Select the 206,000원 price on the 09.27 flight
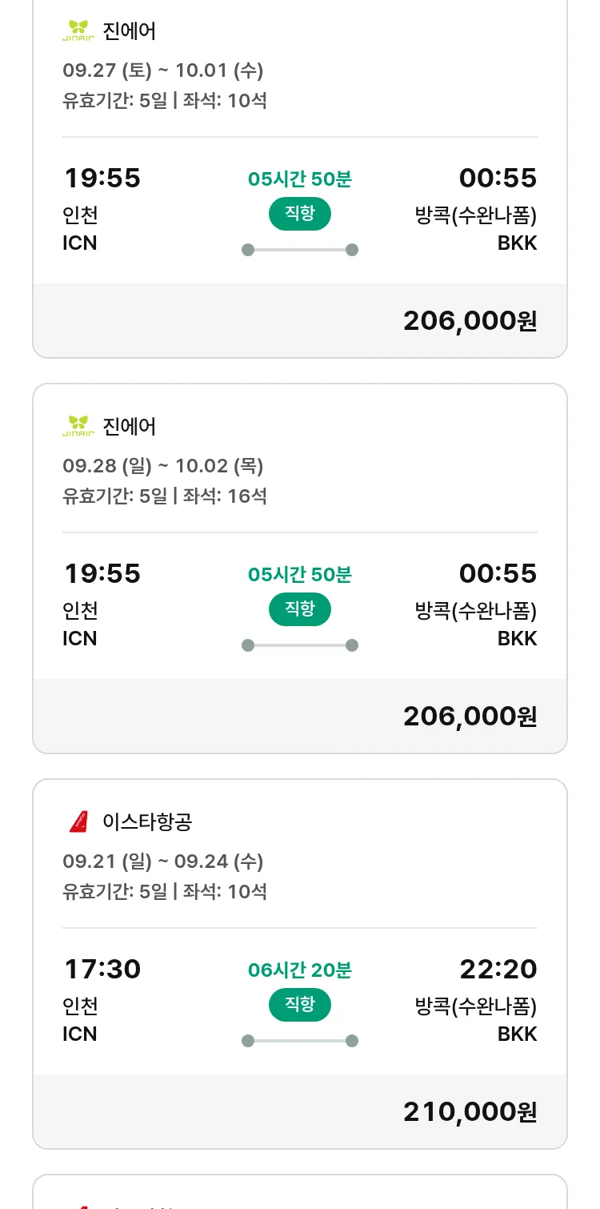This screenshot has height=1209, width=600. [470, 321]
